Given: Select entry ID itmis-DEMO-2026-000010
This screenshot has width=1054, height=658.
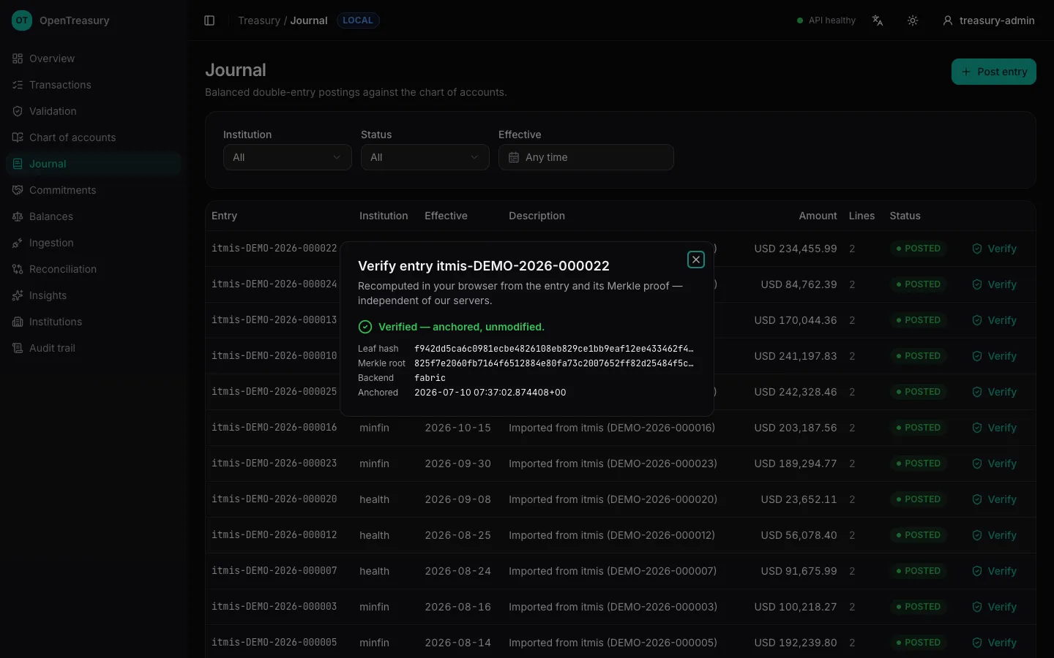Looking at the screenshot, I should click(x=274, y=356).
